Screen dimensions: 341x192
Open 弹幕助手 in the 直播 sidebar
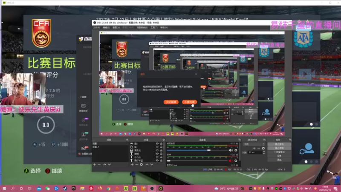(83, 108)
